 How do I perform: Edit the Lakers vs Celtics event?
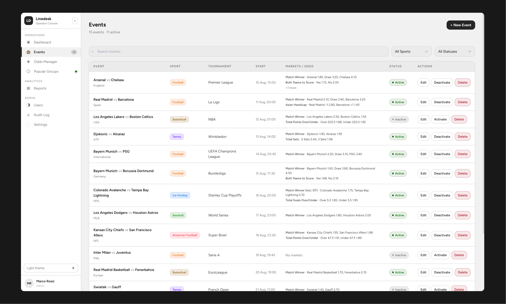423,119
